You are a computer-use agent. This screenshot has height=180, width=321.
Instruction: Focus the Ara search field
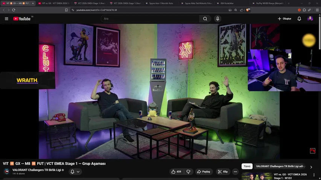coord(150,19)
